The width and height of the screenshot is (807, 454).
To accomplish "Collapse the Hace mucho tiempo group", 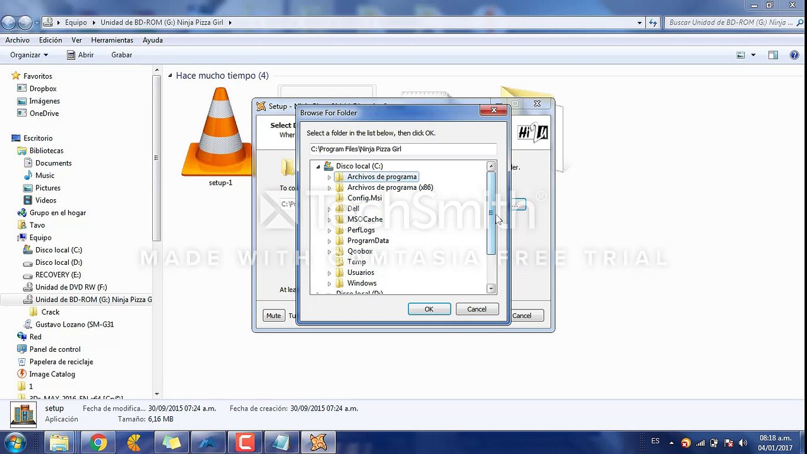I will click(x=170, y=76).
